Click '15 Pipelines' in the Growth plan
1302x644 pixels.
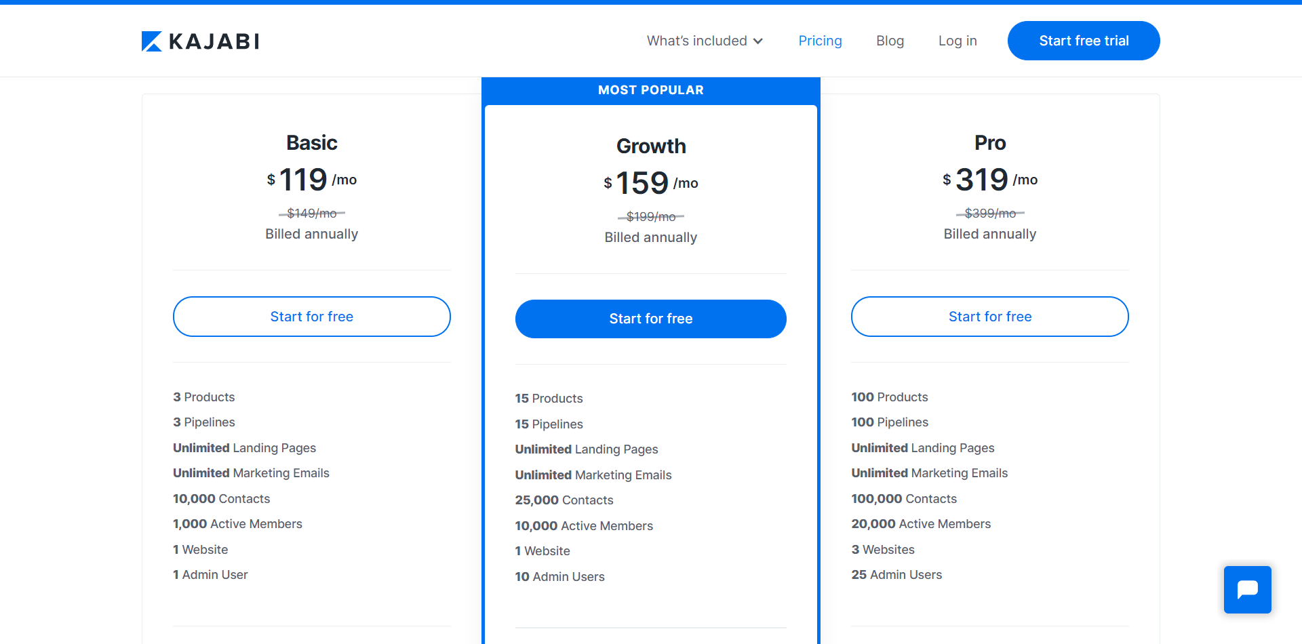click(549, 424)
